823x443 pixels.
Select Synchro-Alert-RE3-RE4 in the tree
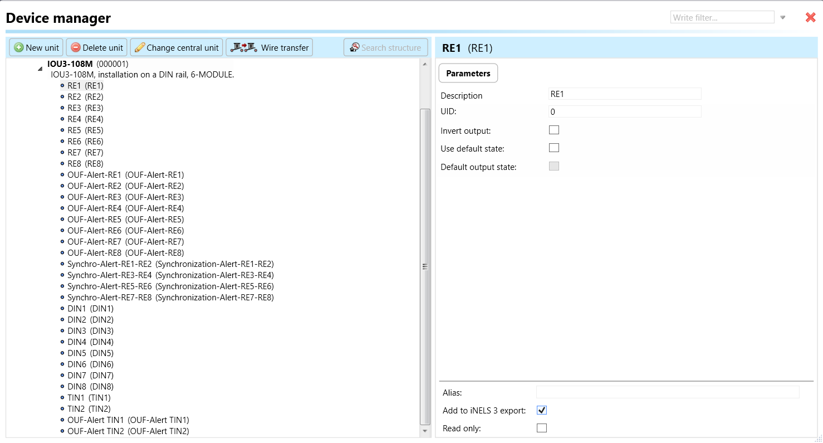[x=170, y=275]
